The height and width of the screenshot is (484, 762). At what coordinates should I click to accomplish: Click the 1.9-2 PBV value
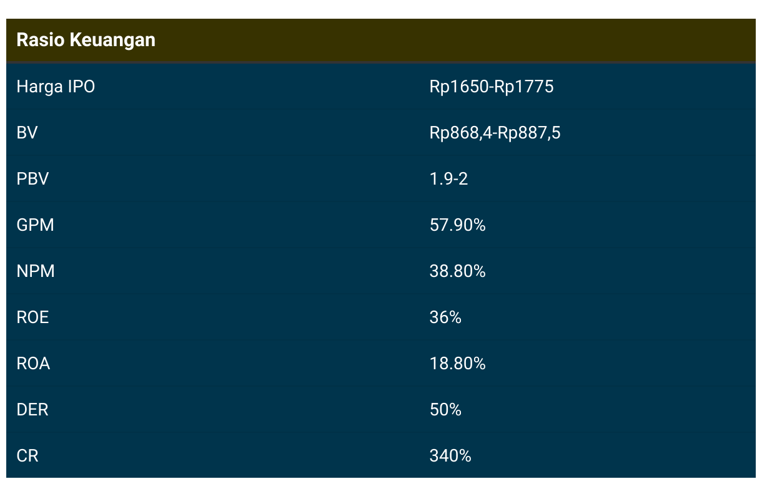pos(448,178)
